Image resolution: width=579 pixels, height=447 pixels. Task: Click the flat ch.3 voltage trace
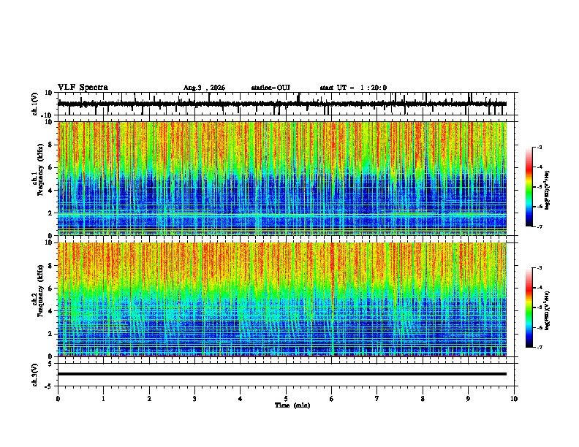click(282, 374)
